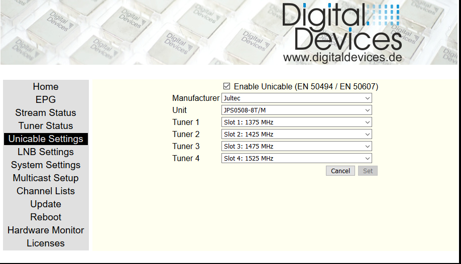461x264 pixels.
Task: Open System Settings from the sidebar
Action: coord(46,165)
